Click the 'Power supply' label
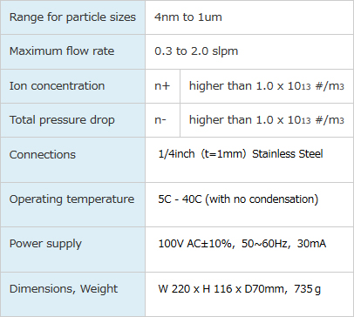The image size is (354, 317). coord(45,244)
